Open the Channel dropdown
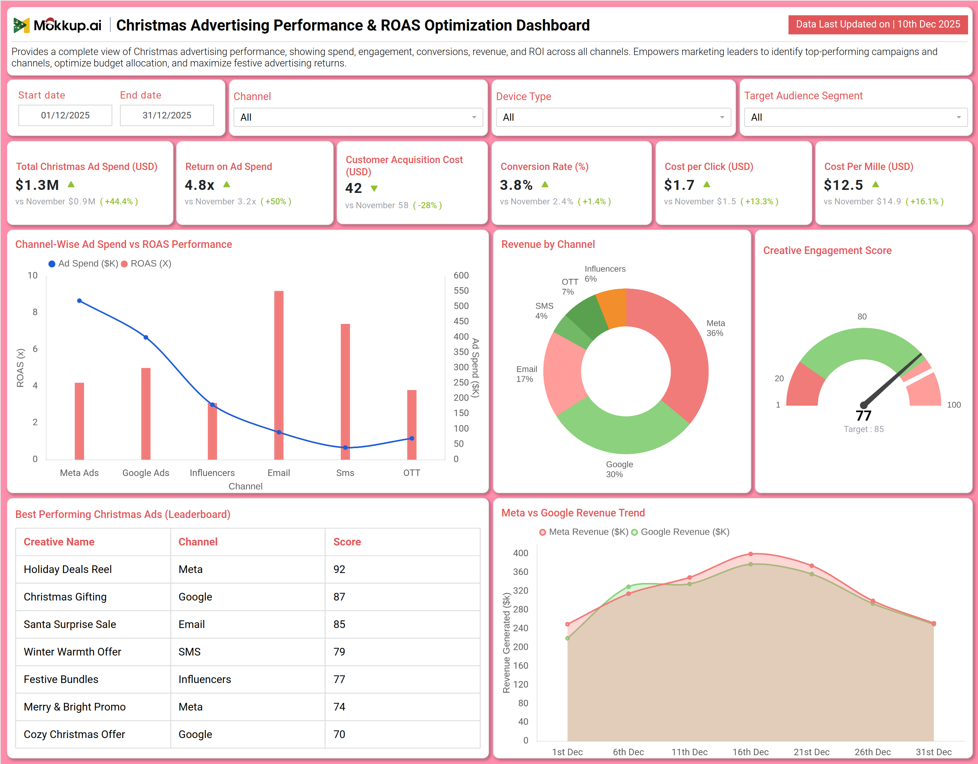The height and width of the screenshot is (764, 978). click(358, 117)
